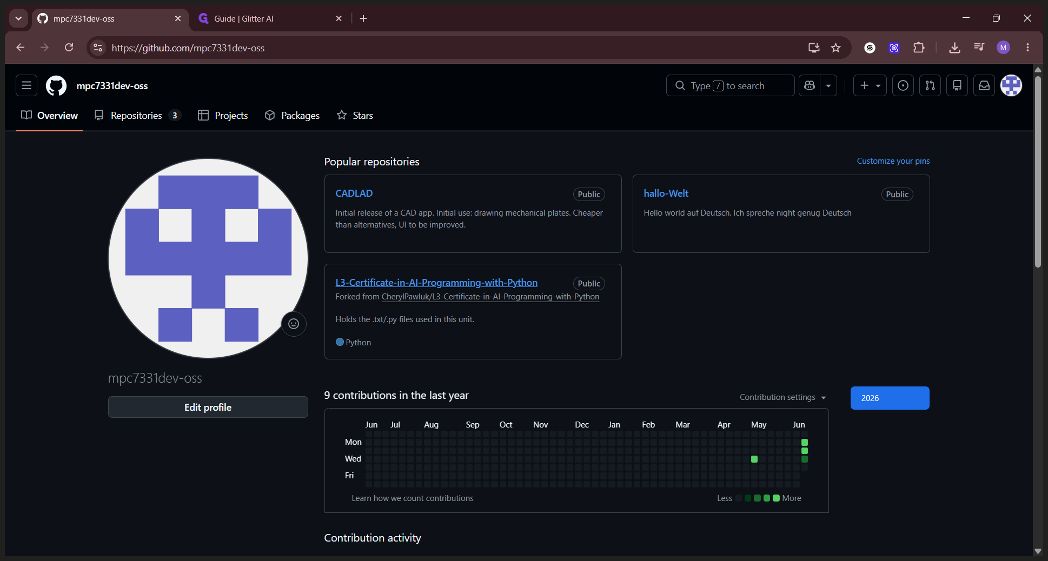Open the Repositories icon in header
This screenshot has height=561, width=1048.
coord(957,85)
